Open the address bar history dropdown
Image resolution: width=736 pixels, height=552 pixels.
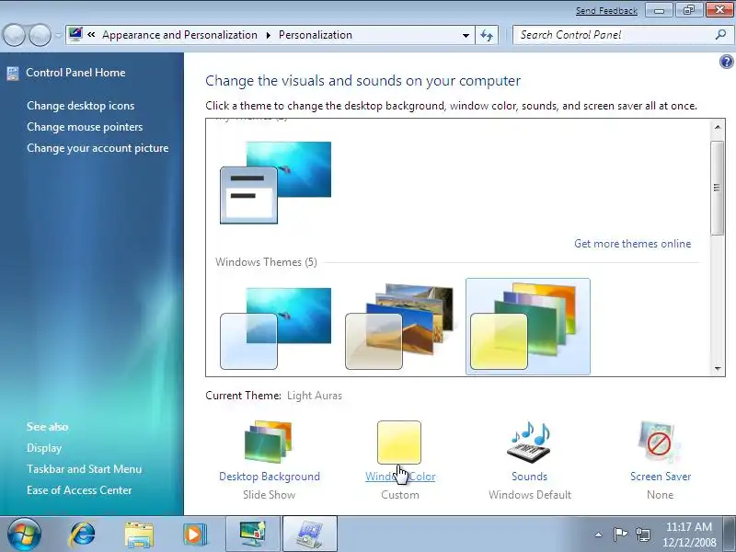466,35
